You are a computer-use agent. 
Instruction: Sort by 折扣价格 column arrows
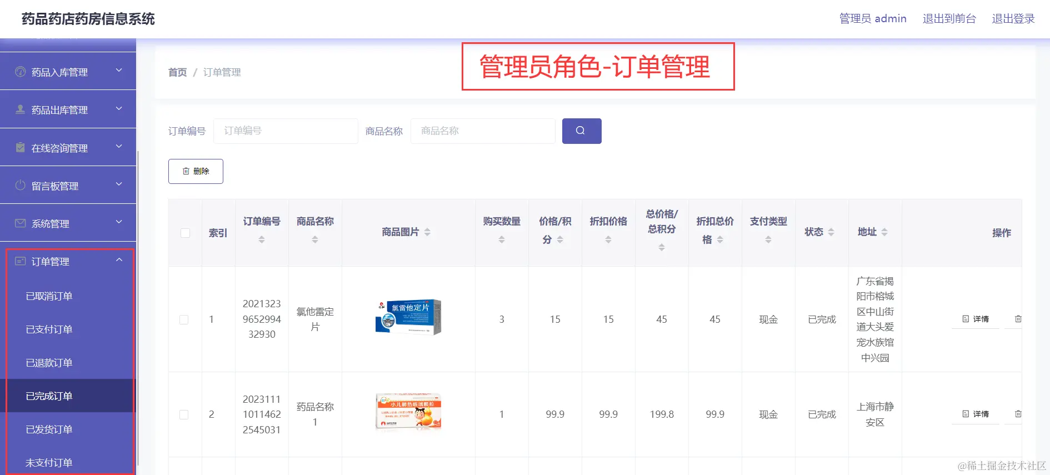608,239
